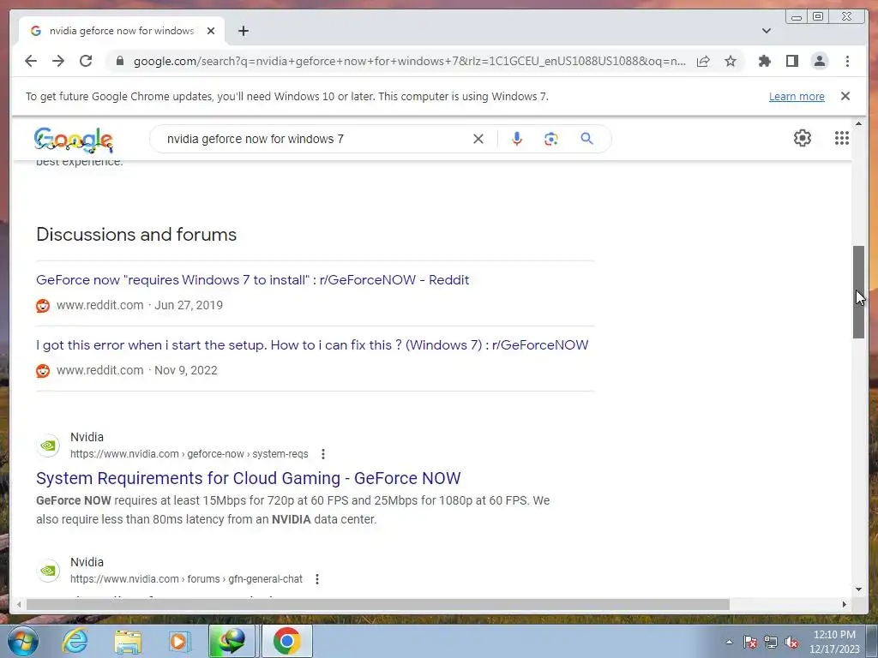
Task: Click the Reddit icon beside Nov 9, 2022
Action: [43, 370]
